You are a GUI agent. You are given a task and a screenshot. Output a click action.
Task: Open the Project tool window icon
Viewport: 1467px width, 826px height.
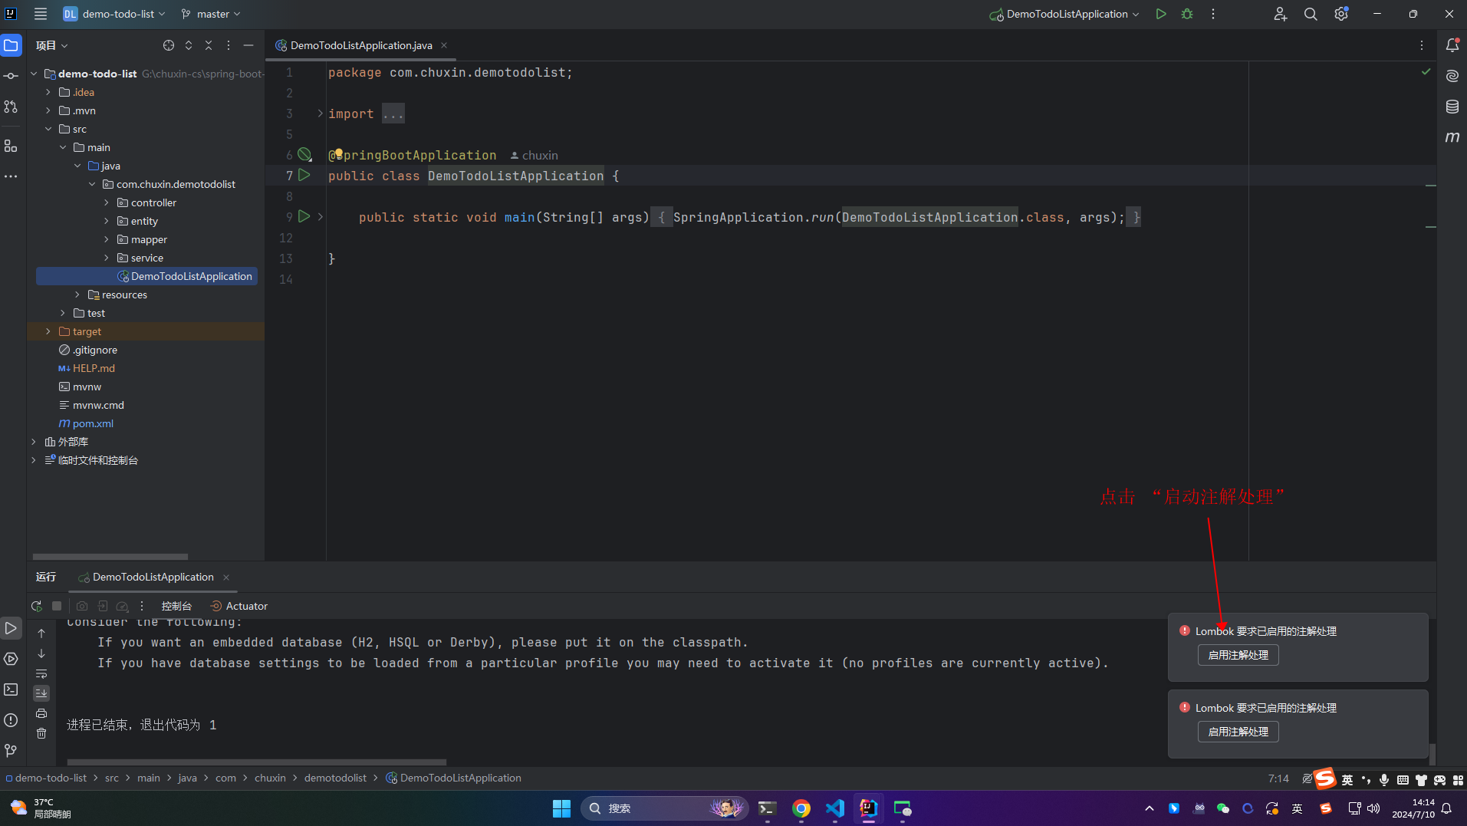(11, 45)
